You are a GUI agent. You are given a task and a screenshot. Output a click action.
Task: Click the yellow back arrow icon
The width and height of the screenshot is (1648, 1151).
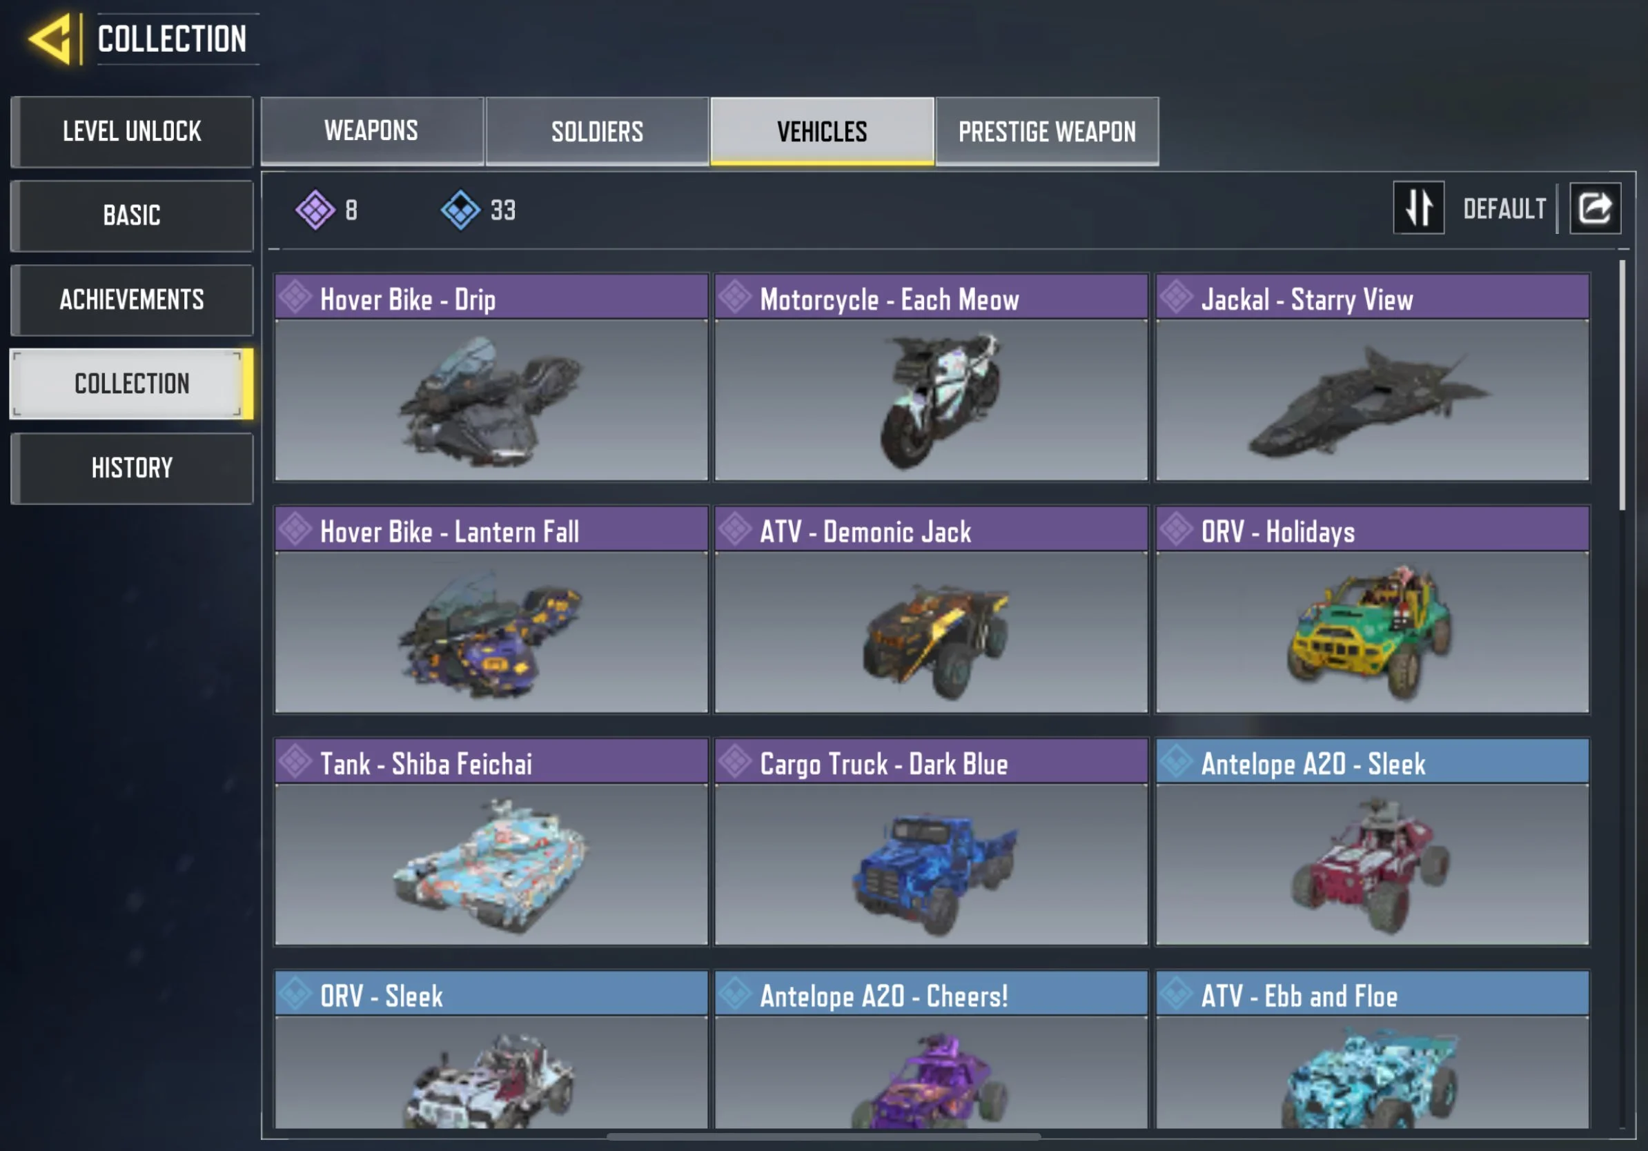(50, 39)
